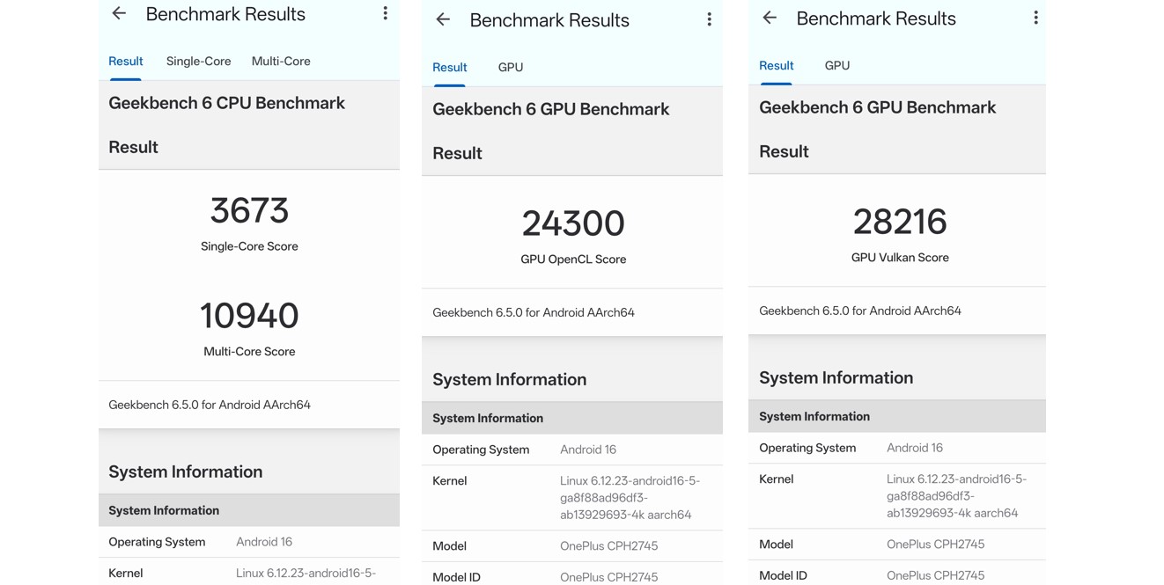
Task: Open the GPU tab on the Vulkan screen
Action: [x=836, y=65]
